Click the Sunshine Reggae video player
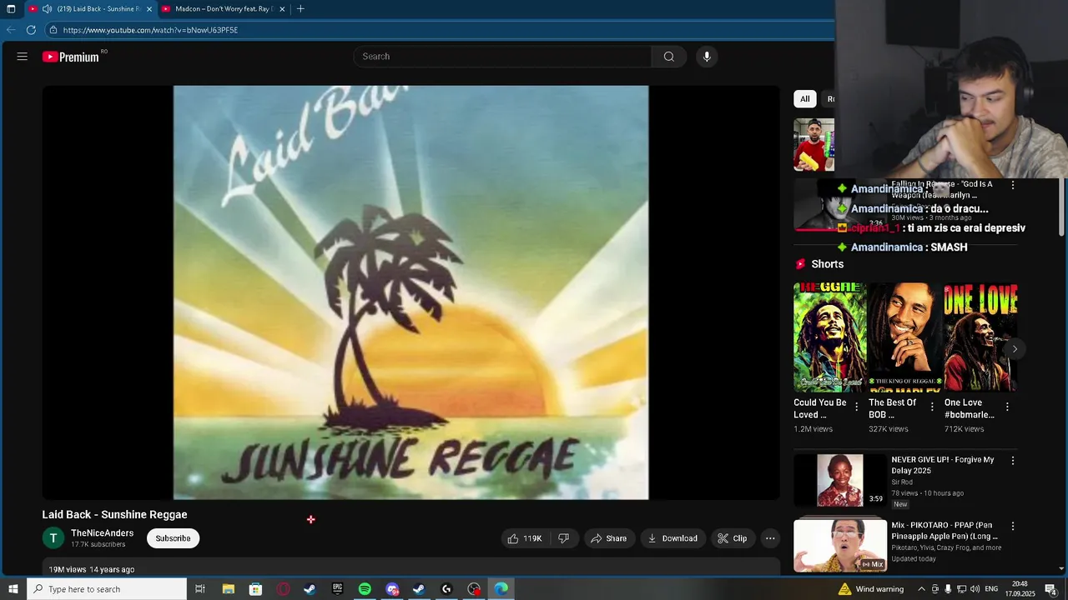The height and width of the screenshot is (600, 1068). tap(411, 292)
